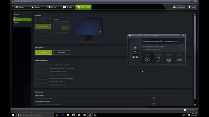Image resolution: width=209 pixels, height=117 pixels.
Task: Set overlay position to top-left quadrant
Action: [x=57, y=24]
